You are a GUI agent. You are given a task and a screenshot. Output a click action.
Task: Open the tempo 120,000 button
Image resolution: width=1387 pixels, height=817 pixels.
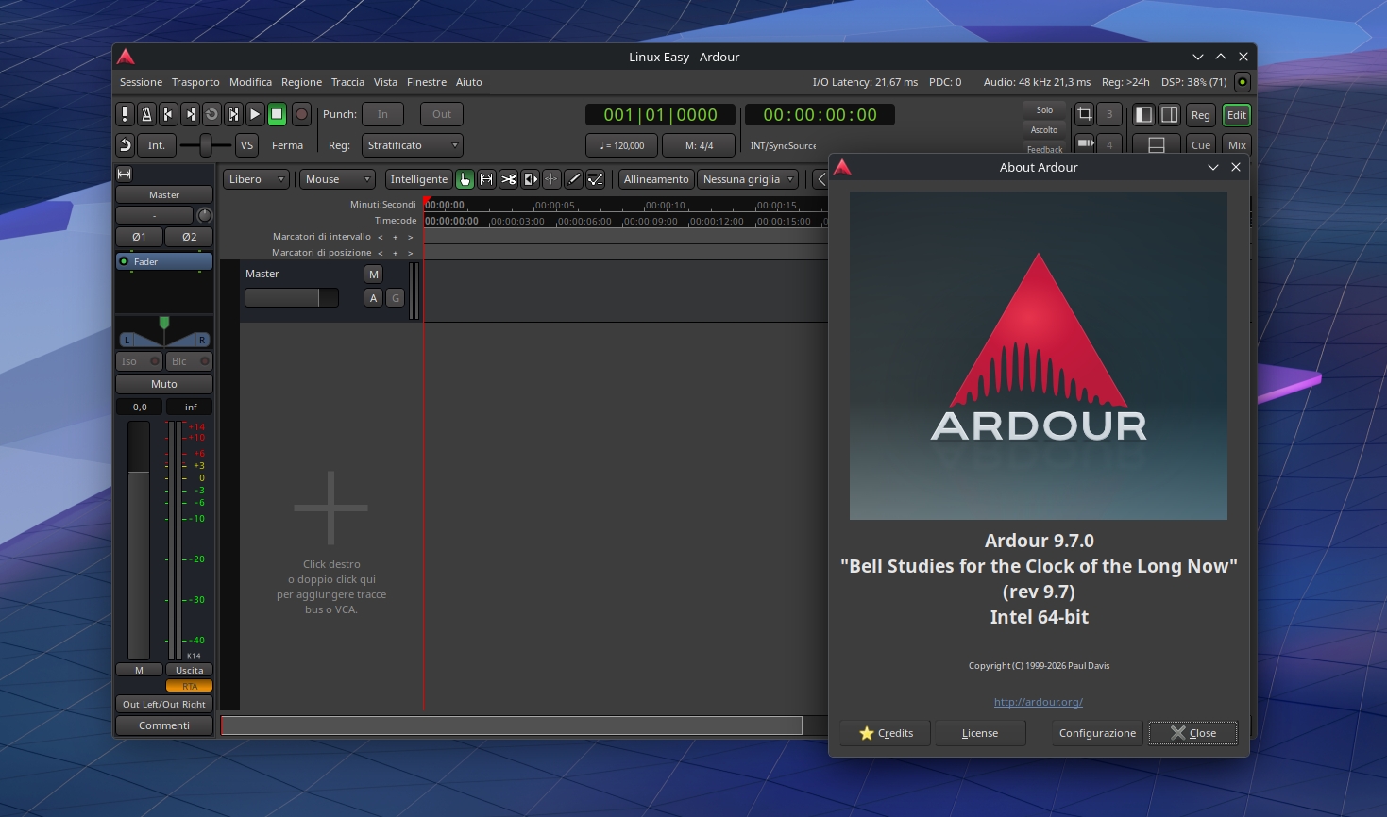pyautogui.click(x=622, y=145)
